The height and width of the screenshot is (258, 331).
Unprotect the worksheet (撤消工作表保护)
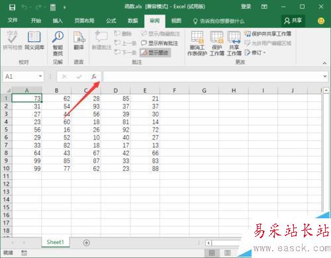197,43
